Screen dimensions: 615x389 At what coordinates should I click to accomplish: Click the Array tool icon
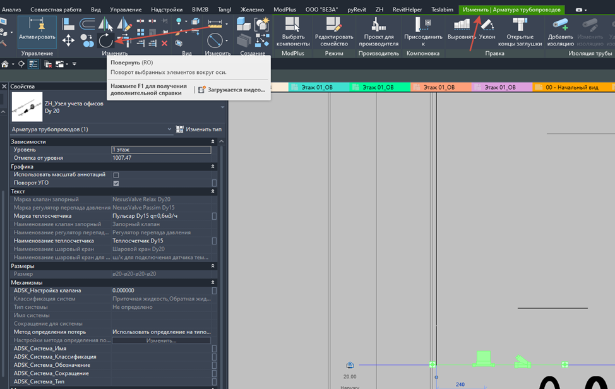point(140,32)
